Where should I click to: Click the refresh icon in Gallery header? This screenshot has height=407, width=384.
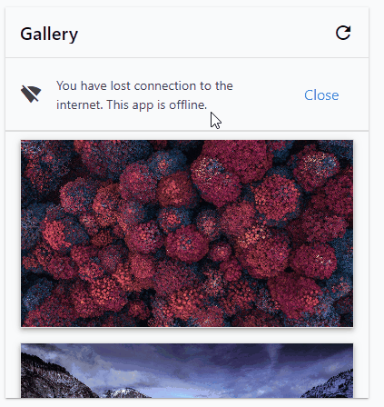[343, 33]
